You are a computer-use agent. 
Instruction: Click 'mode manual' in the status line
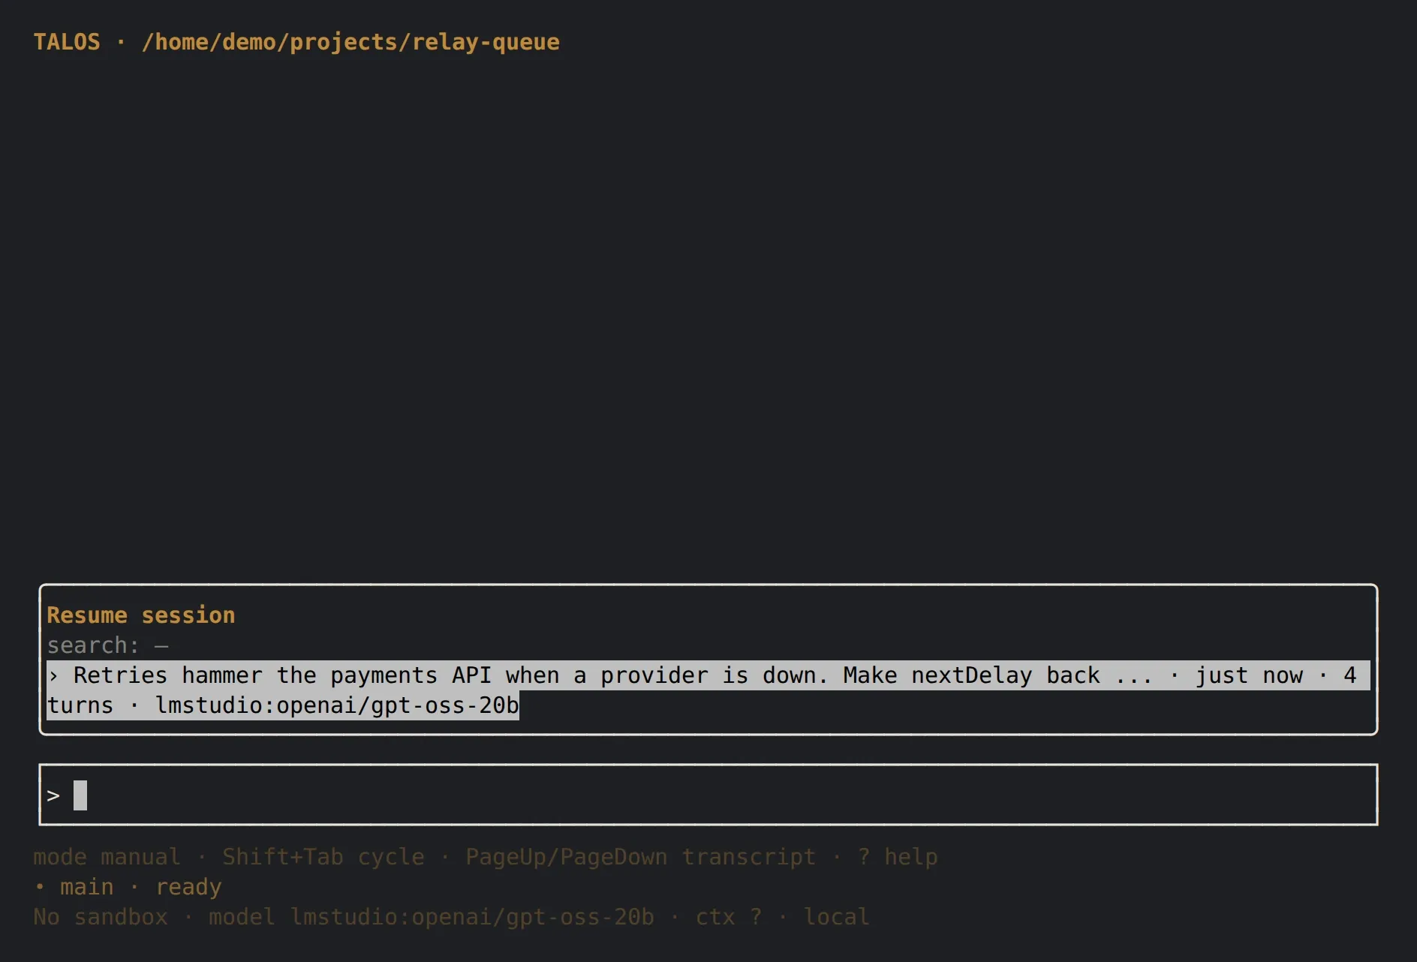coord(107,857)
